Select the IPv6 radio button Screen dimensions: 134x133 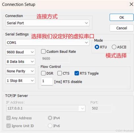[x=50, y=126]
